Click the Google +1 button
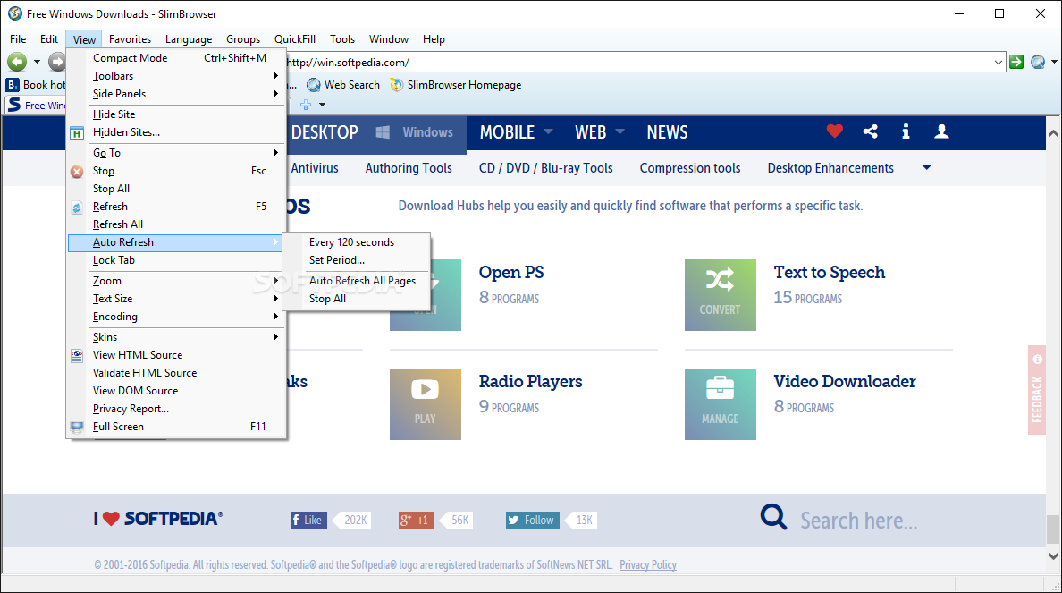 416,520
